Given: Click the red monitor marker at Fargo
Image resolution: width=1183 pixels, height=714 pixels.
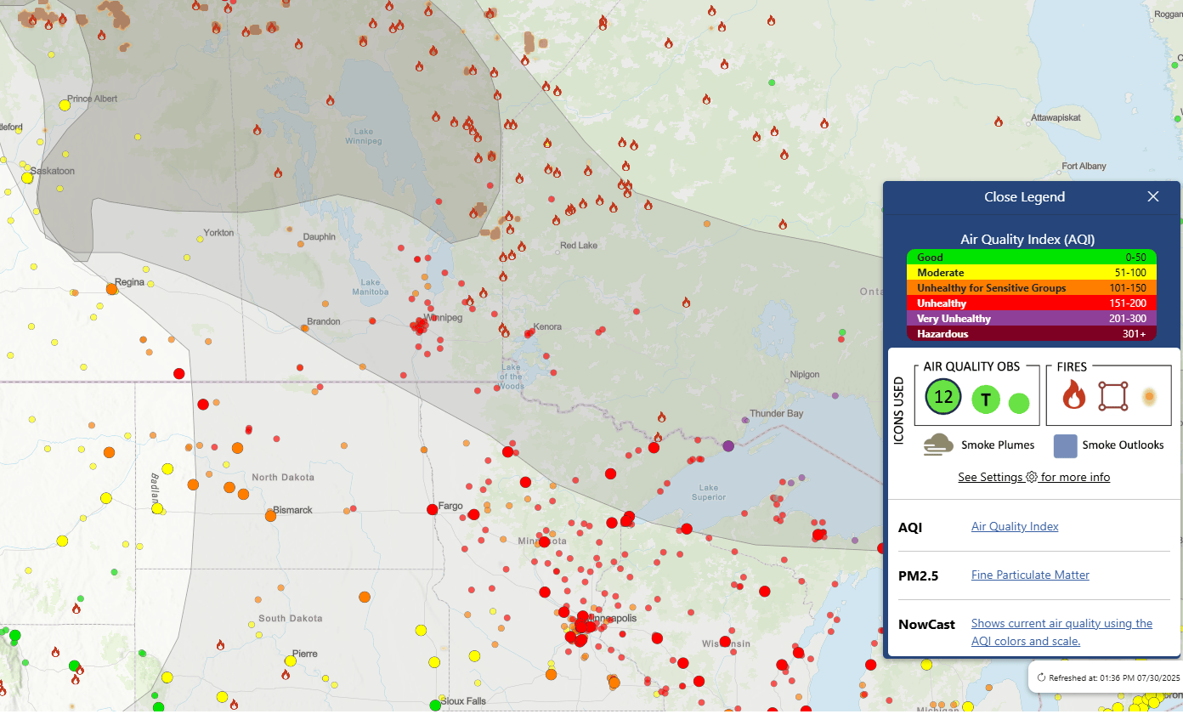Looking at the screenshot, I should (433, 508).
